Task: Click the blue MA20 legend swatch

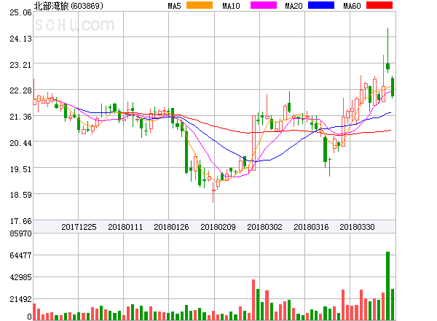Action: [x=321, y=5]
